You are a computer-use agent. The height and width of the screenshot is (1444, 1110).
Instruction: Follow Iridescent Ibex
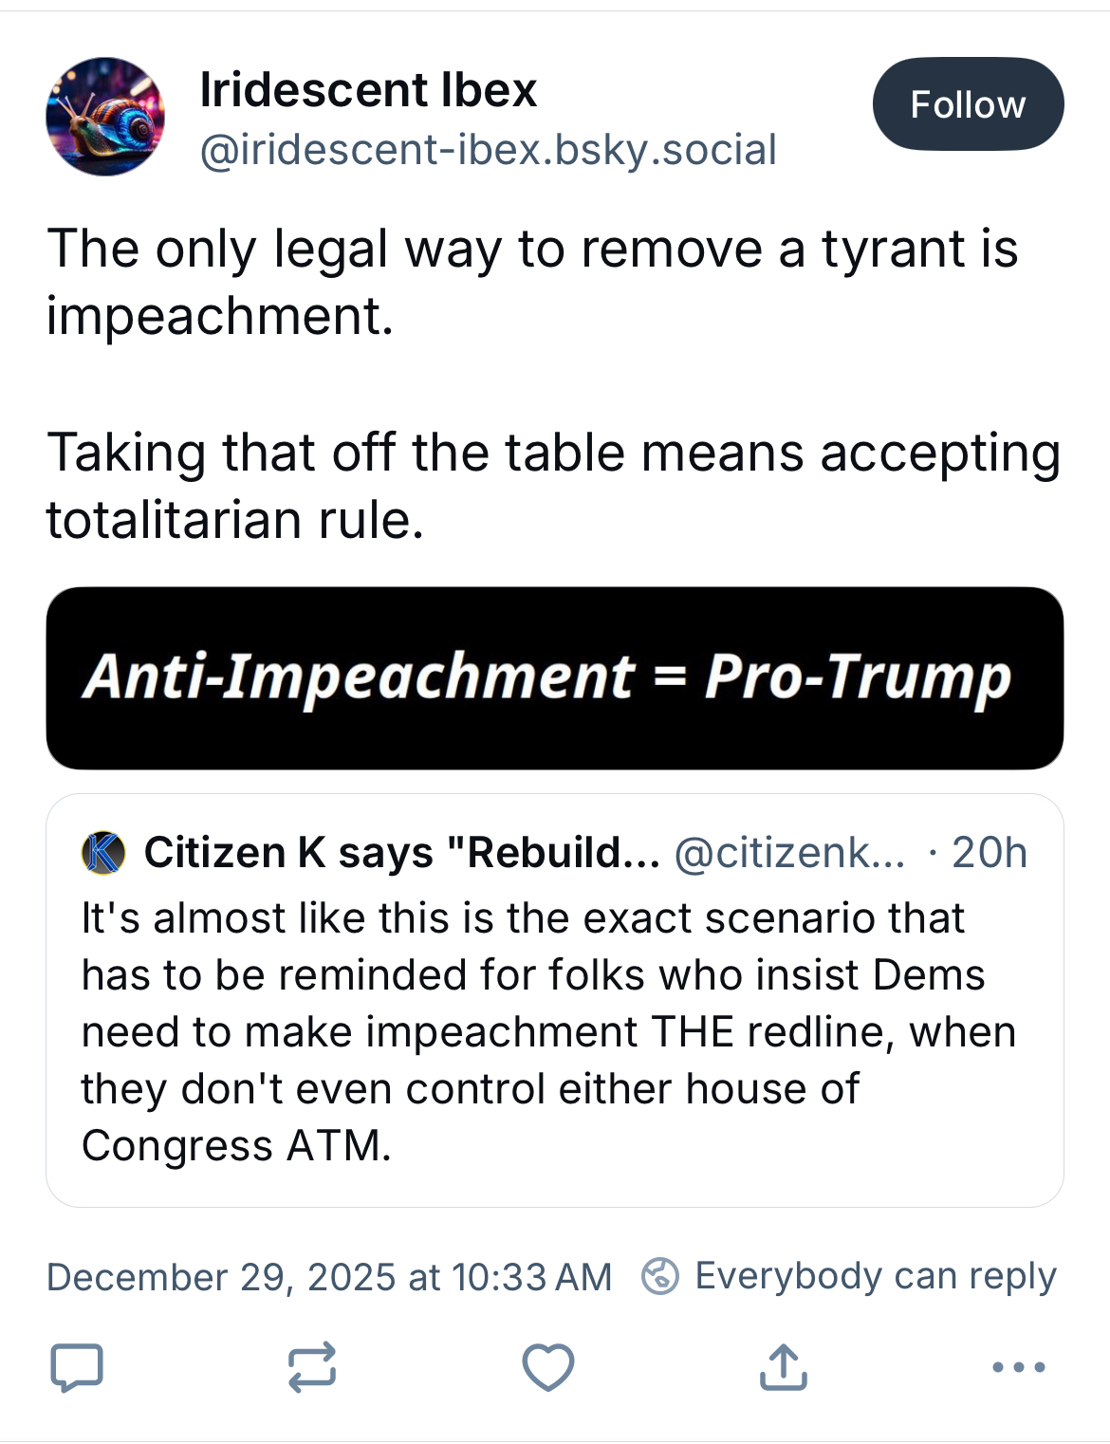[x=968, y=104]
